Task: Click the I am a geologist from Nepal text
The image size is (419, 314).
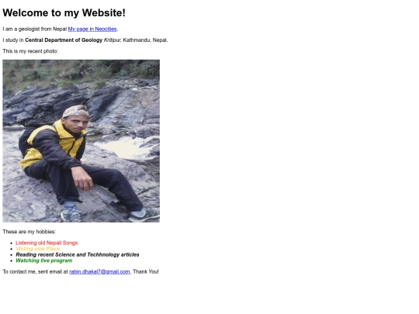Action: click(35, 29)
